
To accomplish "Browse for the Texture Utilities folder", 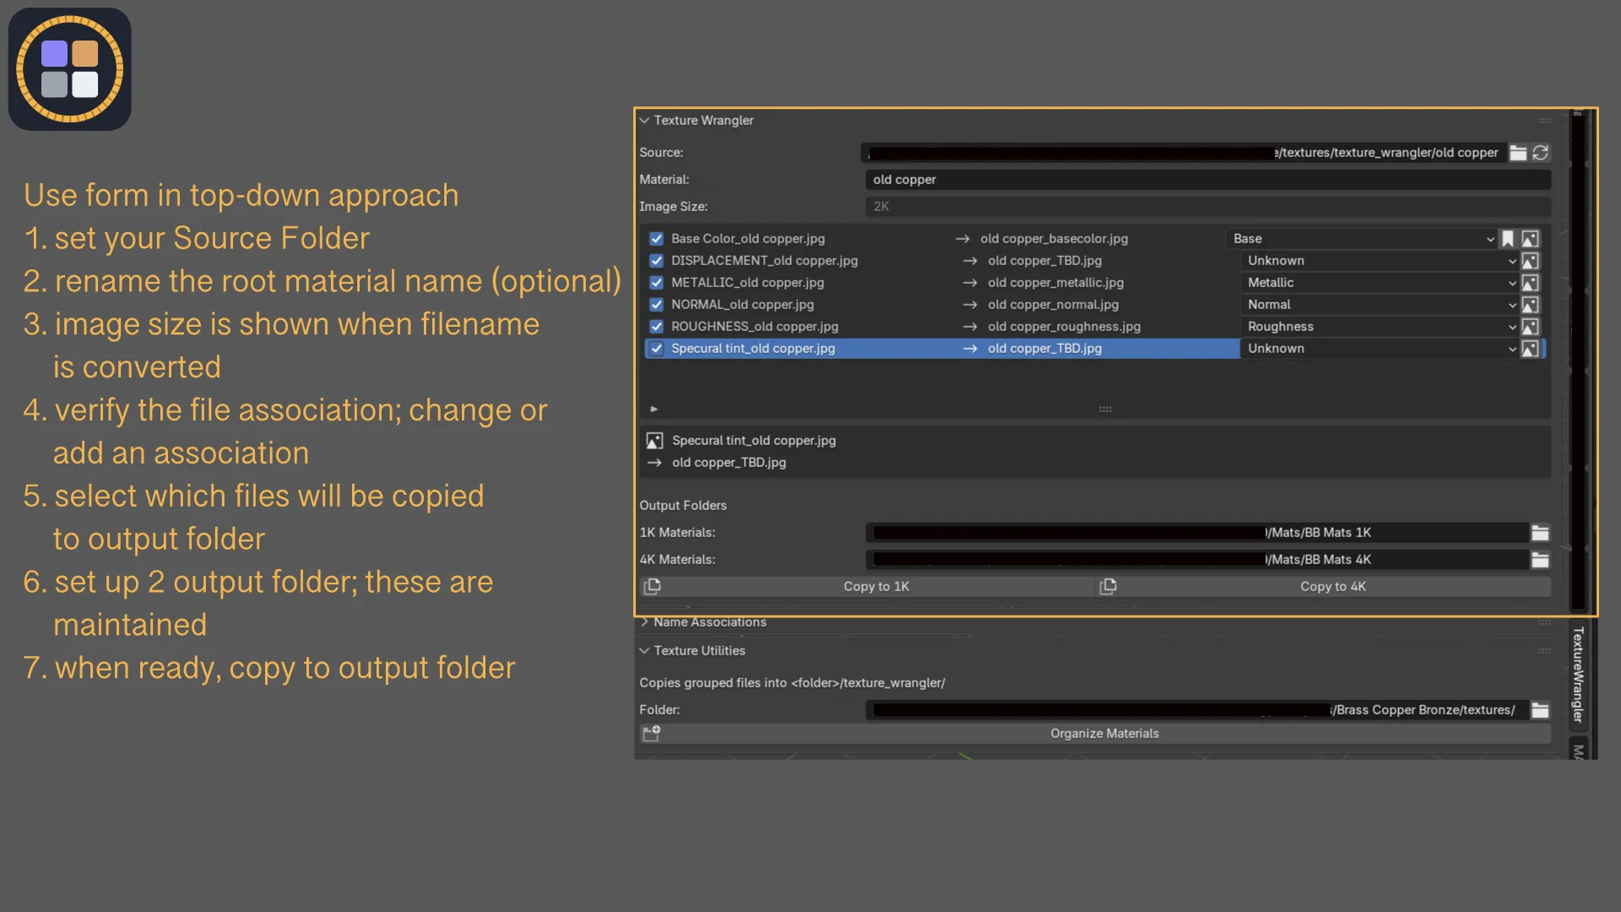I will [x=1540, y=710].
